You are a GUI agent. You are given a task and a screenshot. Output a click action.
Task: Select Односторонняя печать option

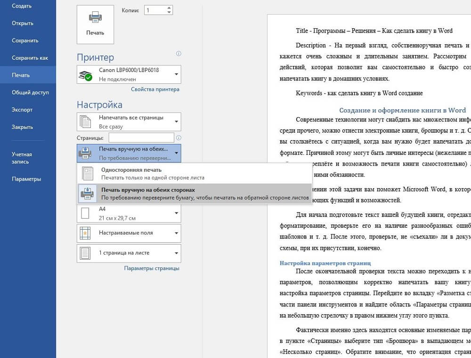[x=131, y=170]
